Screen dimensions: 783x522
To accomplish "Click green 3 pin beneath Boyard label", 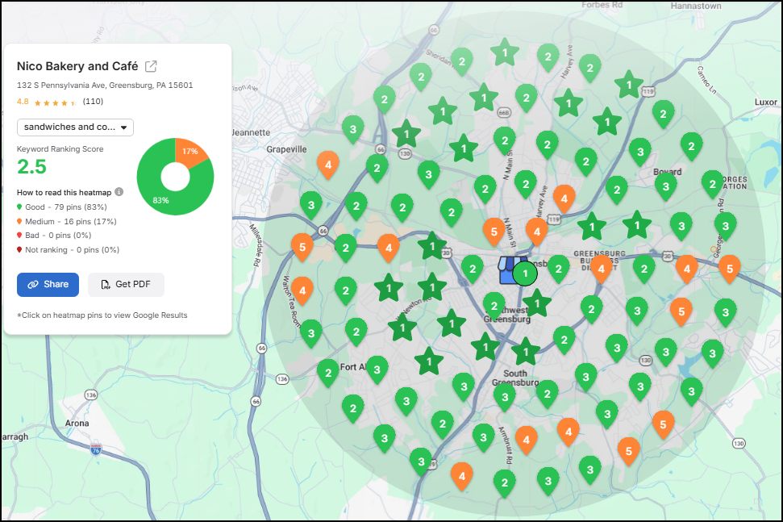I will [665, 187].
